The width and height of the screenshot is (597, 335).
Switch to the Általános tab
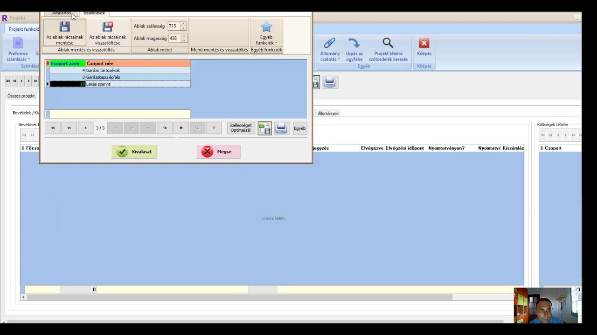click(x=61, y=13)
